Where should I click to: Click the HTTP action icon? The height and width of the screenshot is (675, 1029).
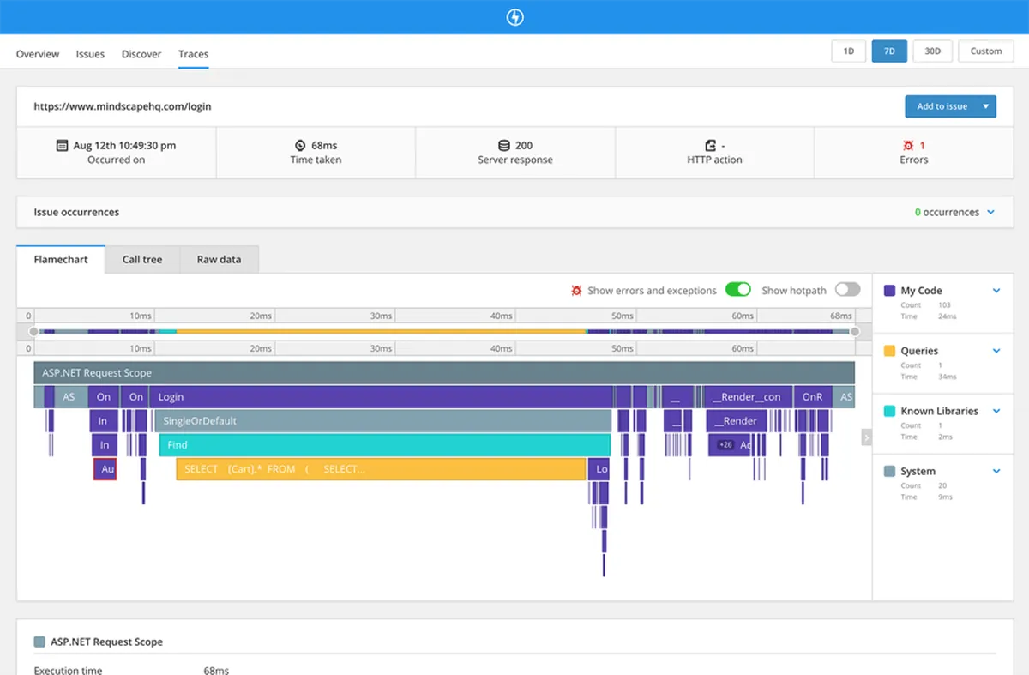point(710,146)
